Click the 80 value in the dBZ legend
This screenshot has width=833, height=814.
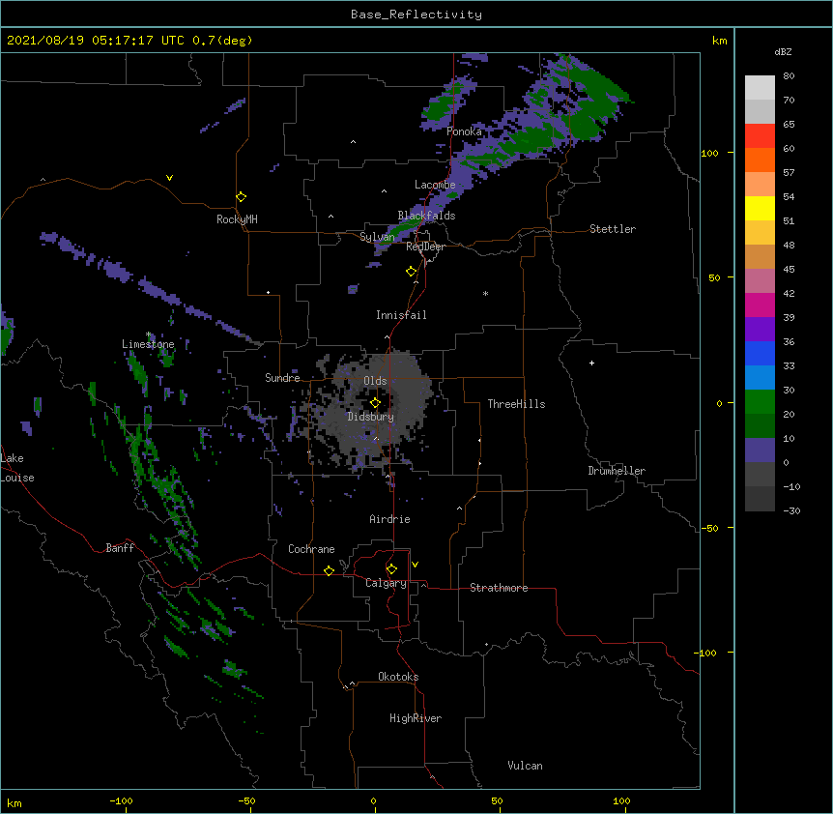pos(789,76)
